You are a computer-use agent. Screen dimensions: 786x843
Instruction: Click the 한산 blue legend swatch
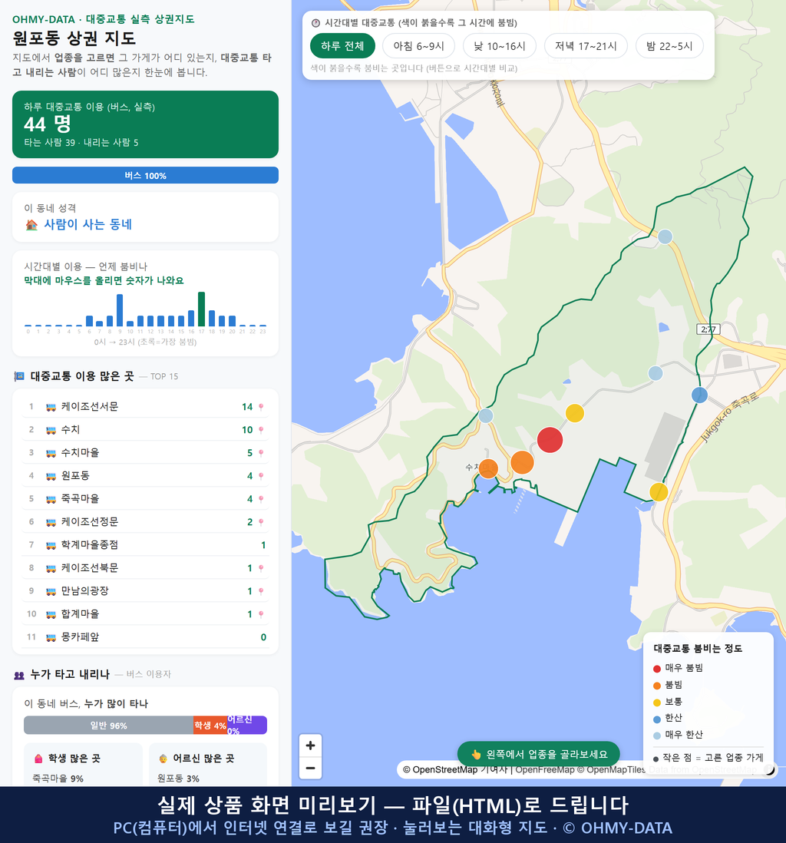[x=657, y=719]
